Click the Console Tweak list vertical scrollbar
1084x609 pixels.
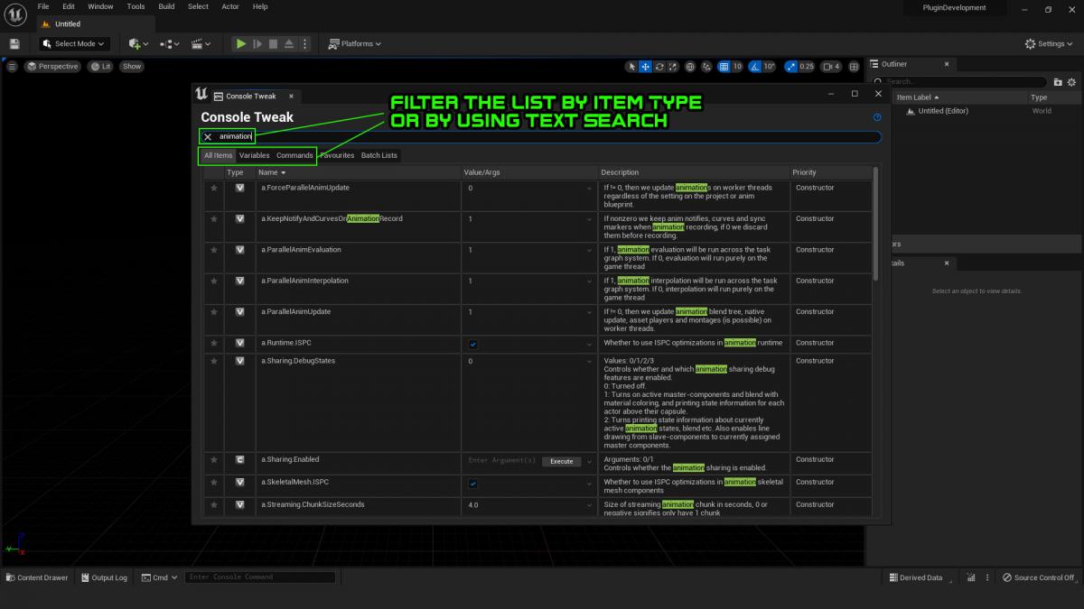[x=875, y=235]
